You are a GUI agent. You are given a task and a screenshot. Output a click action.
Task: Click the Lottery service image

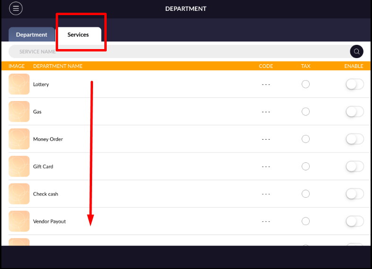(19, 84)
